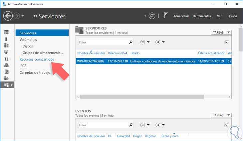Open Volúmenes in the navigation list
Viewport: 243px width, 141px height.
click(28, 40)
